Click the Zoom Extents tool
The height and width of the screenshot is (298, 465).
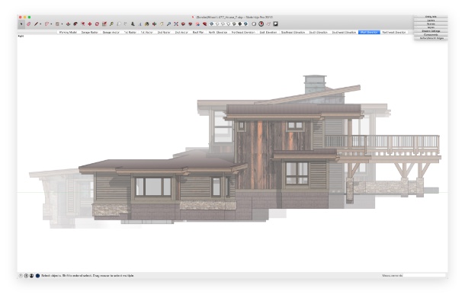[x=176, y=24]
